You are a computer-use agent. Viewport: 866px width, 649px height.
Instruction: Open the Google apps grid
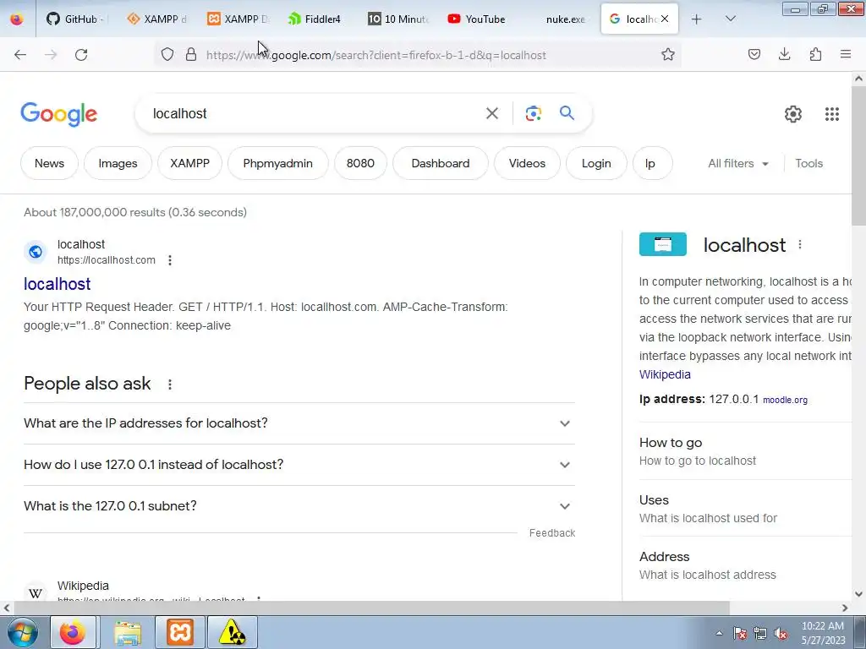(x=832, y=114)
